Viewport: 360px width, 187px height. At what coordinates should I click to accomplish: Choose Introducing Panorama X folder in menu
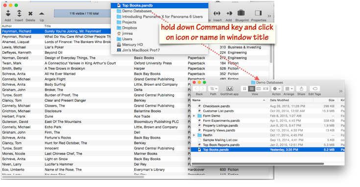(x=160, y=17)
